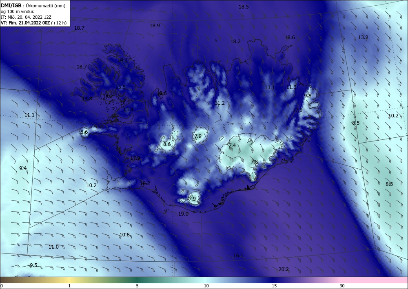Click the text "og 100 m vindur."

point(18,11)
